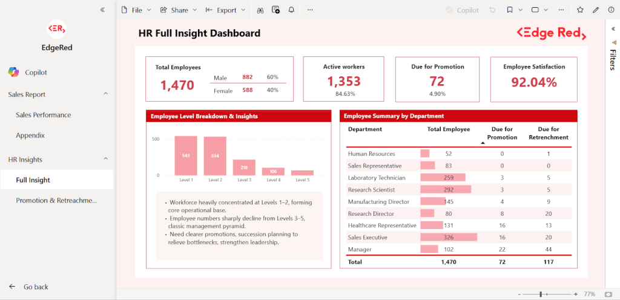
Task: Click the zoom slider handle
Action: point(541,294)
